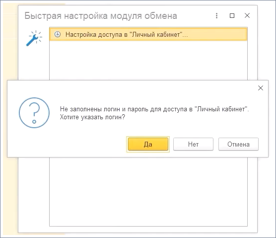Image resolution: width=276 pixels, height=238 pixels.
Task: Click the dialog's empty area left of Да
Action: (x=67, y=144)
